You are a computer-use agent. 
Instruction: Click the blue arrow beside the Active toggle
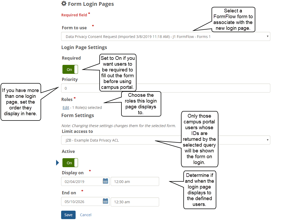point(57,162)
